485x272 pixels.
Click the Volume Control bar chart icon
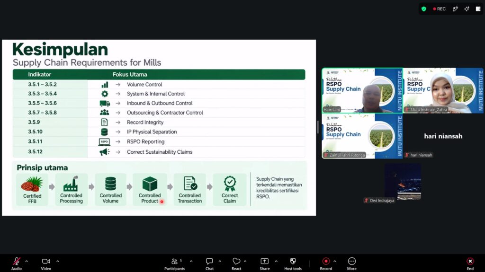(x=105, y=84)
